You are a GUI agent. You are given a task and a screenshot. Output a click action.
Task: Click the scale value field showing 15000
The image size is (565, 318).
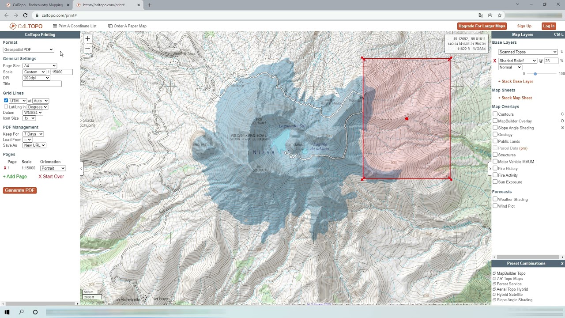(61, 72)
